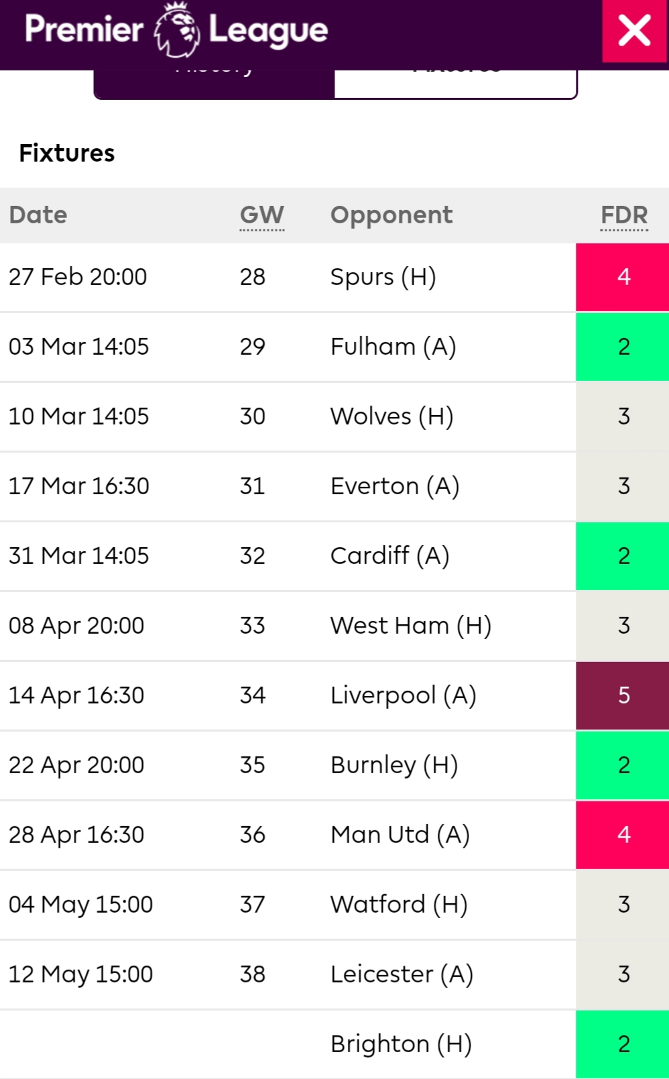The width and height of the screenshot is (669, 1079).
Task: Click the FDR column header
Action: (624, 215)
